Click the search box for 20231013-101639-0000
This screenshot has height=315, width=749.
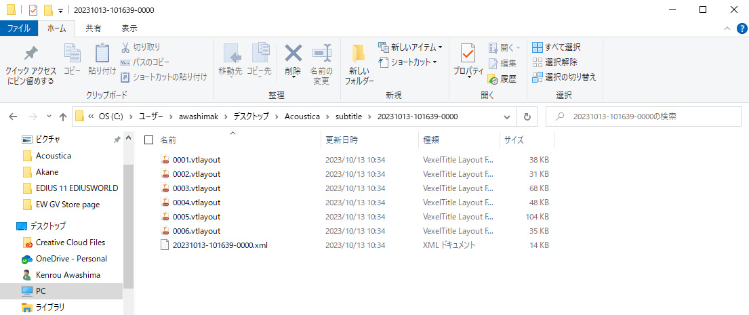pyautogui.click(x=644, y=117)
